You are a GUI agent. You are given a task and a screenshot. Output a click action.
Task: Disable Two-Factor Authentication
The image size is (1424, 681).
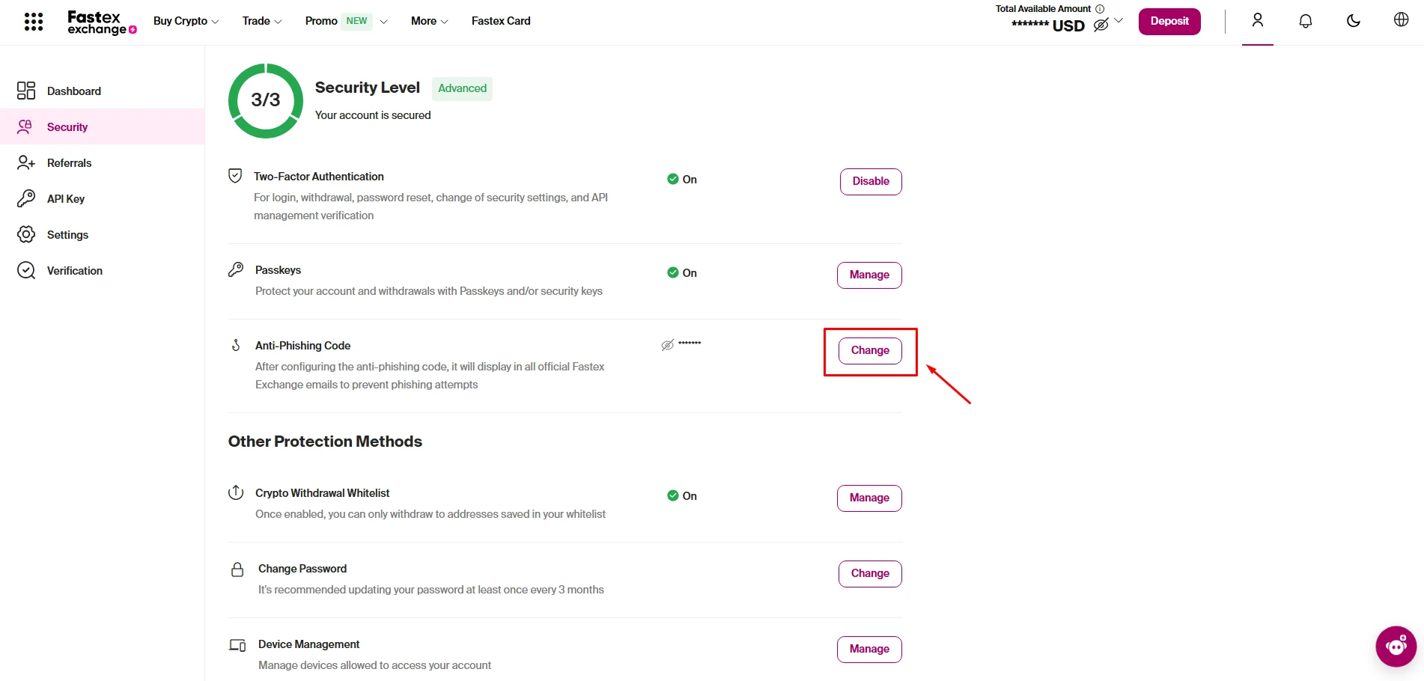871,181
